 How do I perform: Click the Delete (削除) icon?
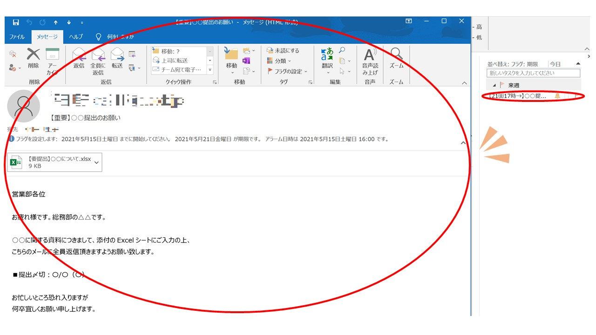tap(33, 56)
